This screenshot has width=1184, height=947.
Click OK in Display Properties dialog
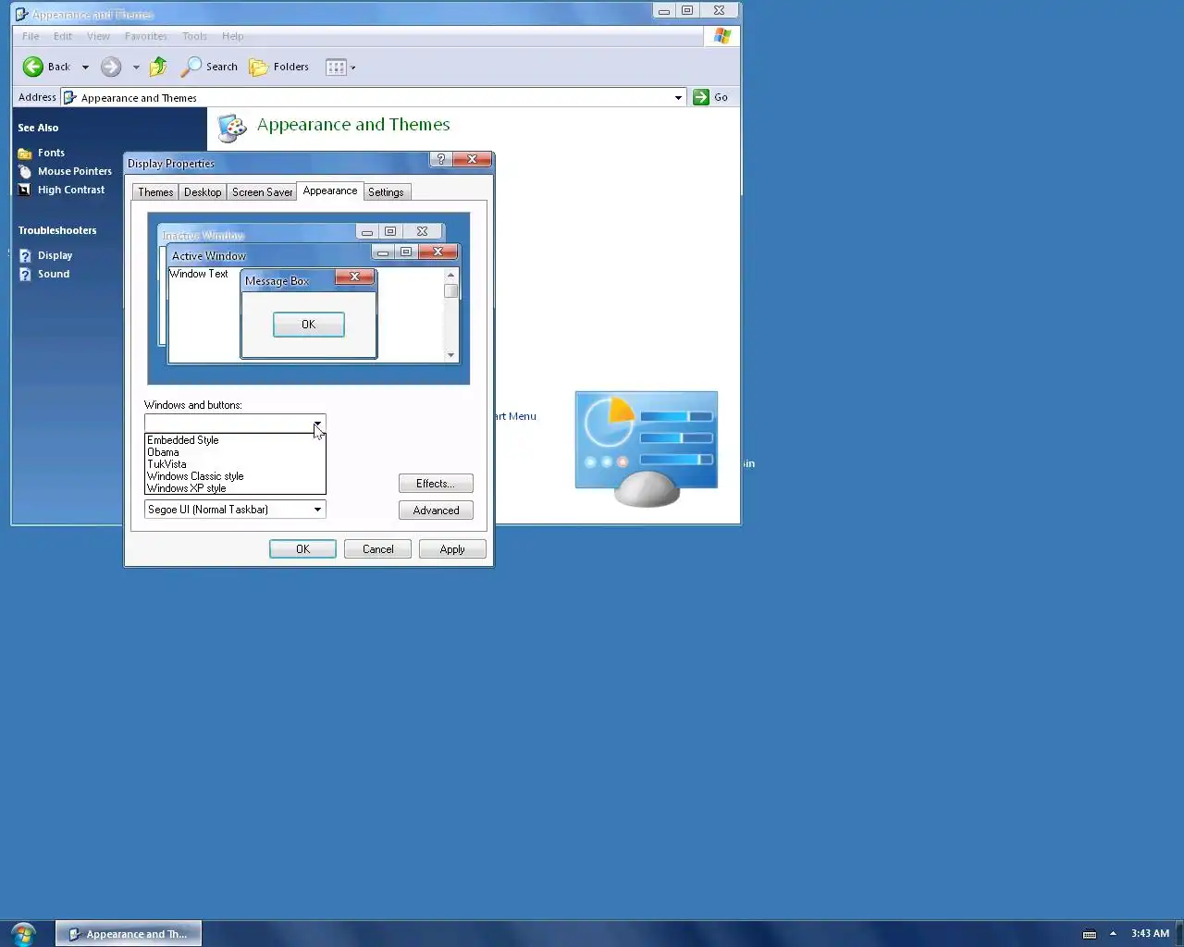pyautogui.click(x=302, y=549)
